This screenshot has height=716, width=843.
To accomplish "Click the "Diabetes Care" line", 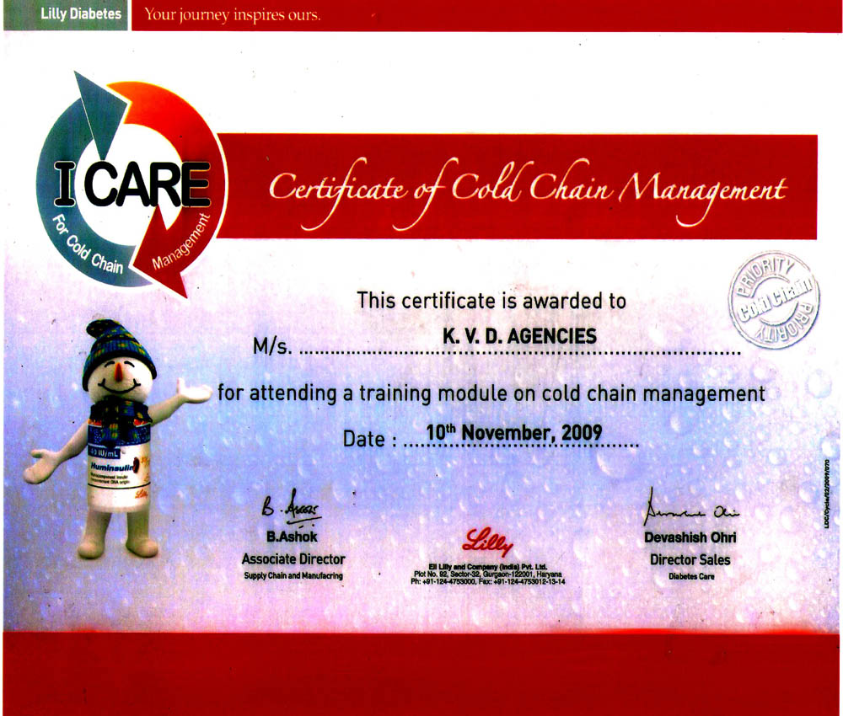I will [691, 576].
